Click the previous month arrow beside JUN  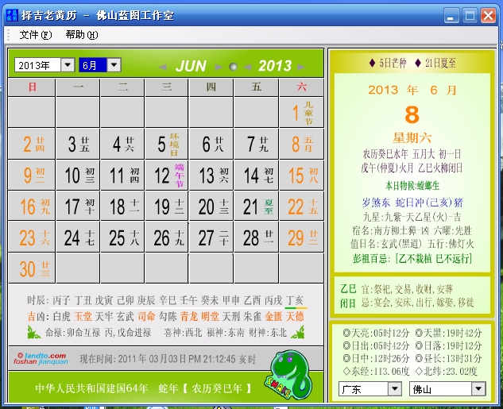tap(163, 67)
